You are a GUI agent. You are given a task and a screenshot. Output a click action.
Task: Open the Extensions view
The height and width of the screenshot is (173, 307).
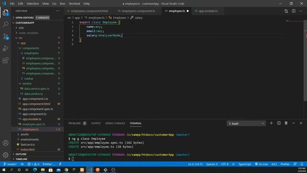(x=5, y=60)
